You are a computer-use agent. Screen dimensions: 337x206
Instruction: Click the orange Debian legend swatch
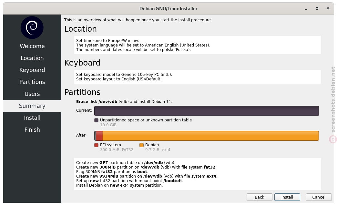point(141,145)
